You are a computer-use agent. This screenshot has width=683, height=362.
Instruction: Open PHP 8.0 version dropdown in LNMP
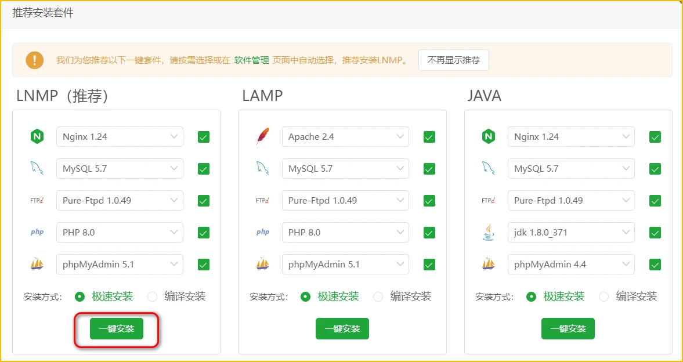click(120, 233)
